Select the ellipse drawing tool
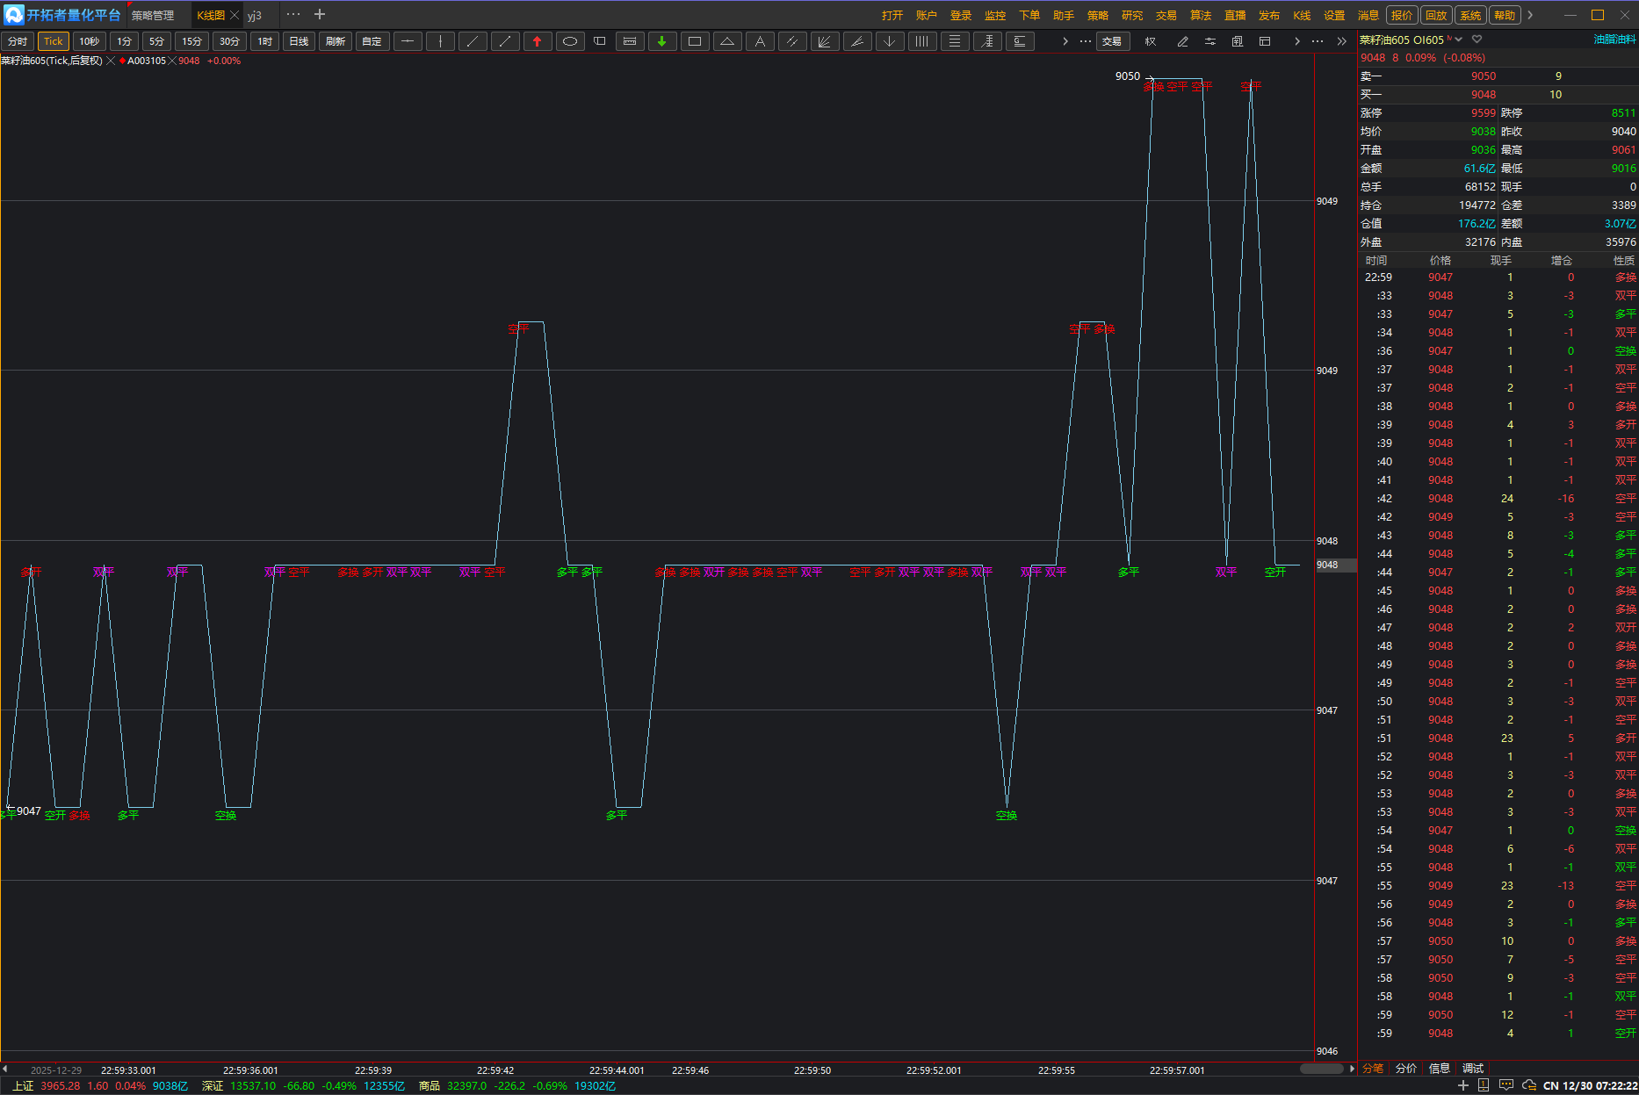 pos(570,41)
